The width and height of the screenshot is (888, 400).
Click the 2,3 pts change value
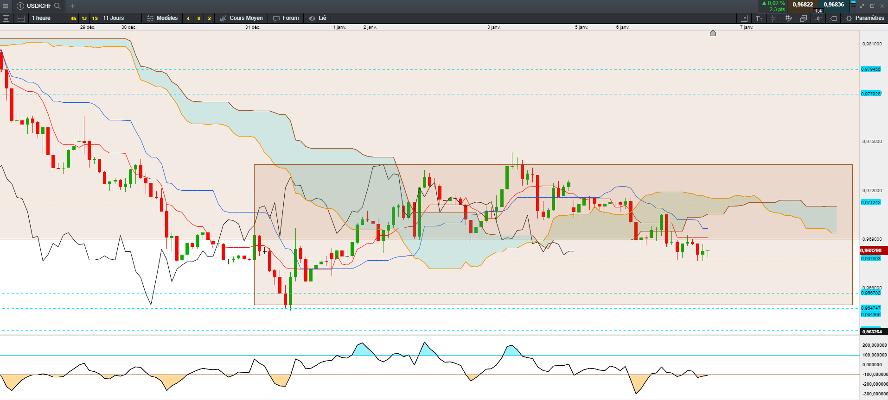777,9
